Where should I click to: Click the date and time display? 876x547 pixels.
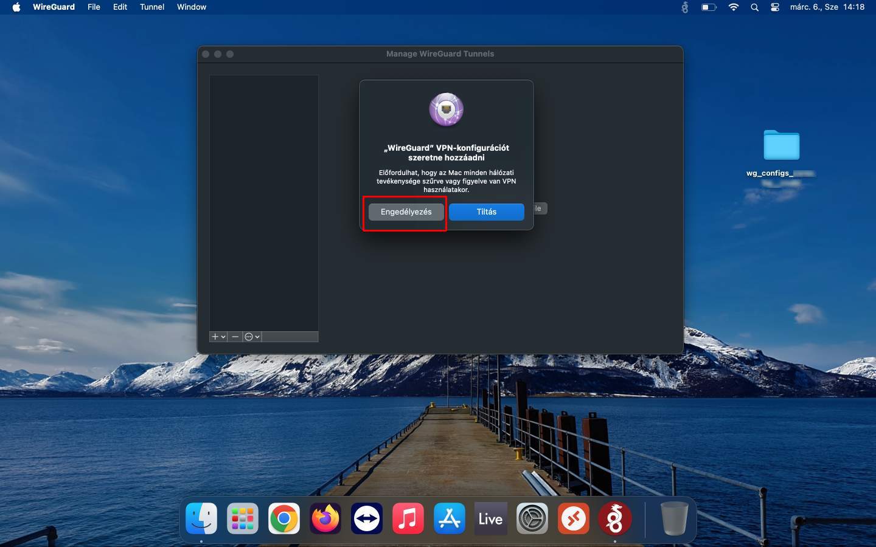click(827, 7)
